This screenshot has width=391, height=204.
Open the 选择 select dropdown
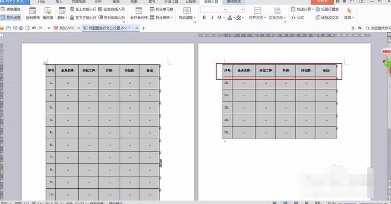pyautogui.click(x=349, y=14)
